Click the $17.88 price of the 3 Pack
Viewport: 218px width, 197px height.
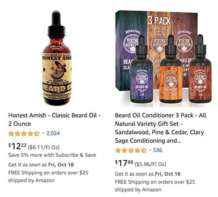tap(124, 163)
